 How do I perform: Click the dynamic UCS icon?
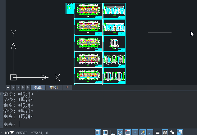point(143,133)
